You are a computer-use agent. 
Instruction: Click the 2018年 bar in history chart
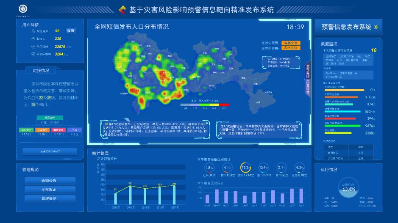[x=159, y=195]
